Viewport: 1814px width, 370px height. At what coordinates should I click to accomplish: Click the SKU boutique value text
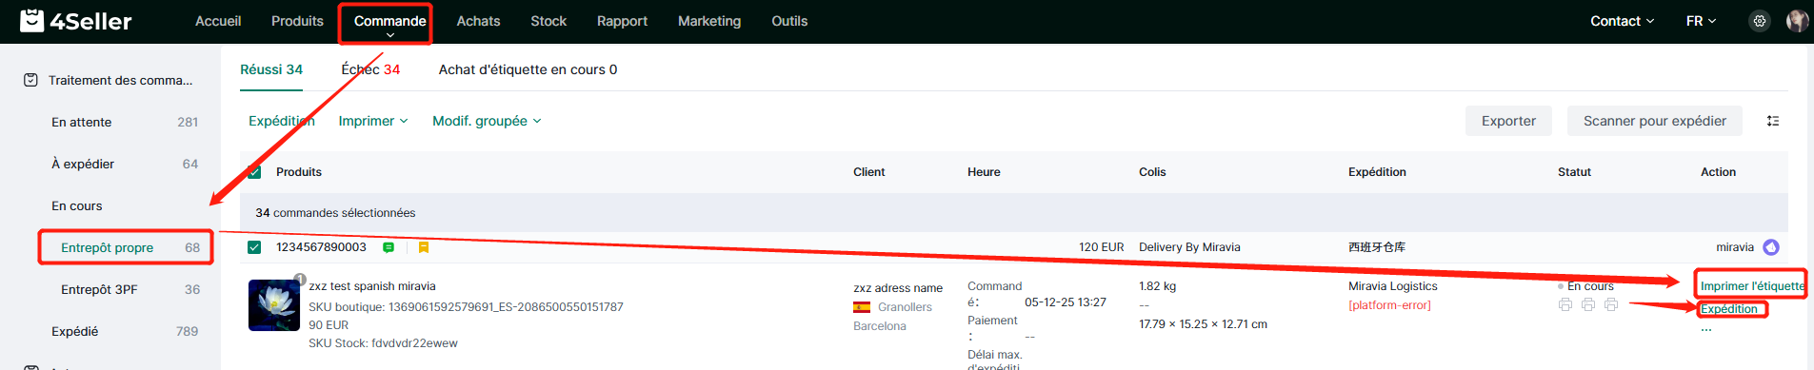tap(505, 307)
